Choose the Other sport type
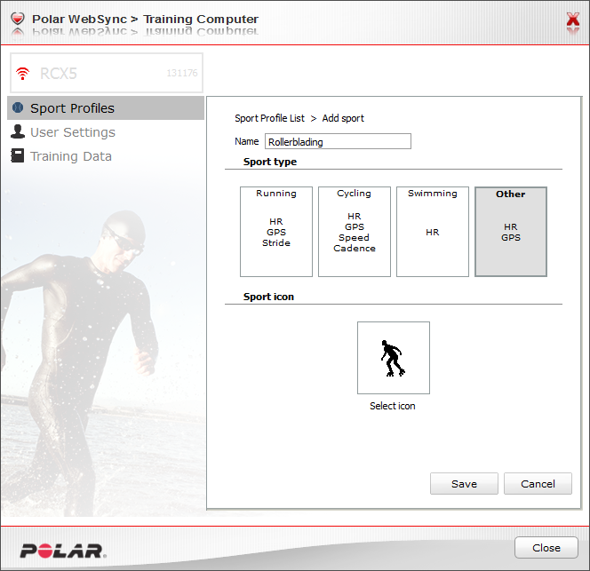 (511, 232)
